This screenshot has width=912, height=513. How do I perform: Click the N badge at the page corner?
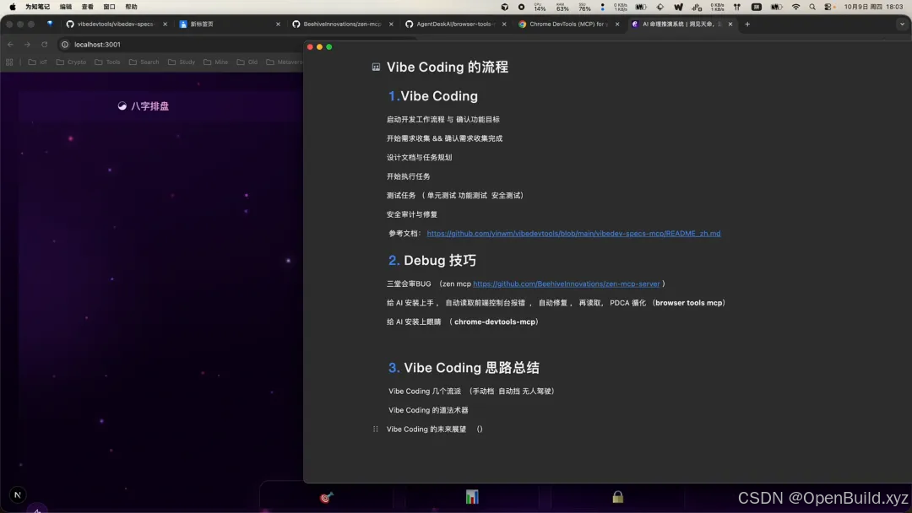[18, 495]
